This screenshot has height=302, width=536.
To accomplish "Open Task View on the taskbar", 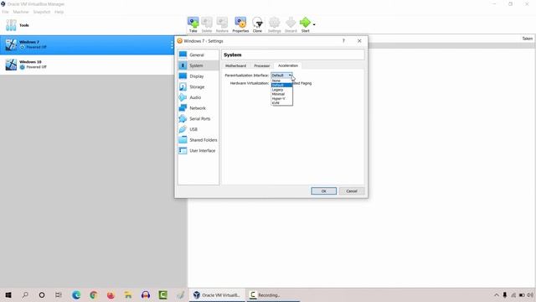I will coord(59,294).
